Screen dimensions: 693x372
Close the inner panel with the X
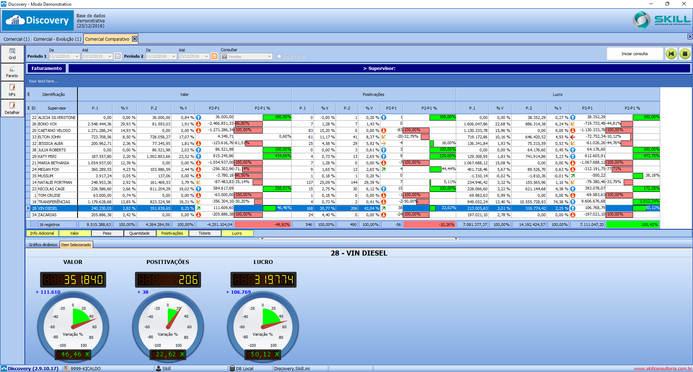690,37
